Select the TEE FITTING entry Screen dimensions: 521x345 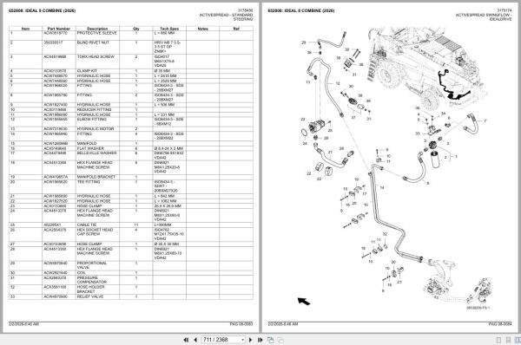(89, 182)
